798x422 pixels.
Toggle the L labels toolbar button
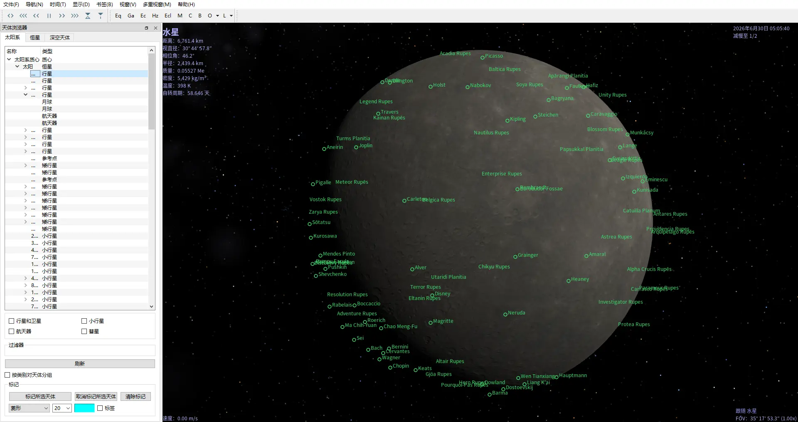pyautogui.click(x=224, y=16)
